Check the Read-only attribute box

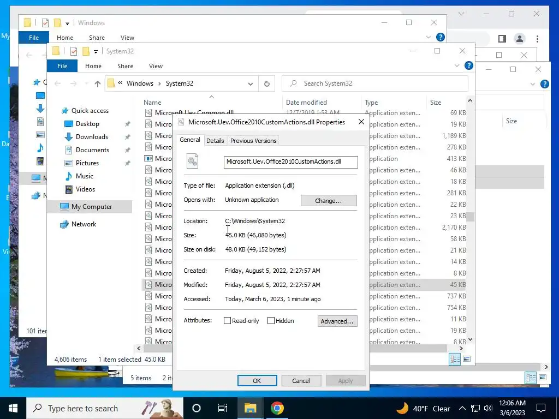[x=227, y=321]
